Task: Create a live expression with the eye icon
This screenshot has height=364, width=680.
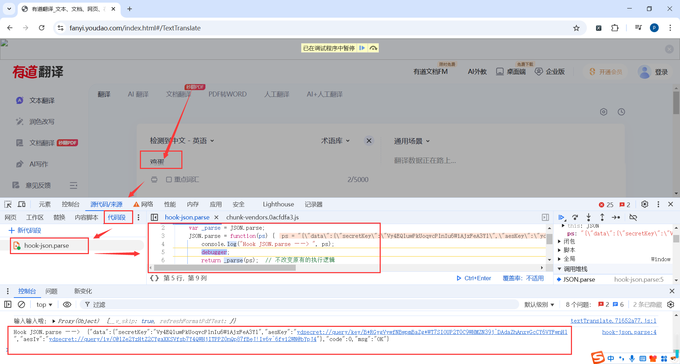Action: click(x=67, y=304)
